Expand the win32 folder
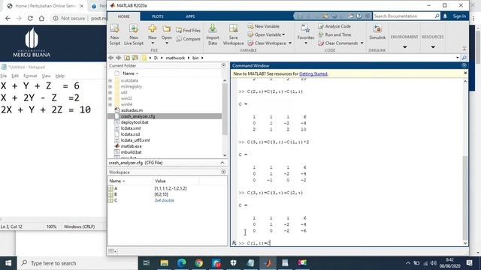Image resolution: width=481 pixels, height=270 pixels. (110, 98)
